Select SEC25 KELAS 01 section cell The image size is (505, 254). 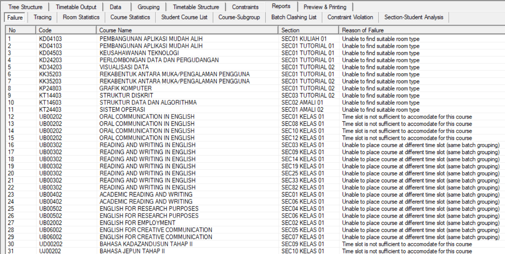tap(303, 174)
